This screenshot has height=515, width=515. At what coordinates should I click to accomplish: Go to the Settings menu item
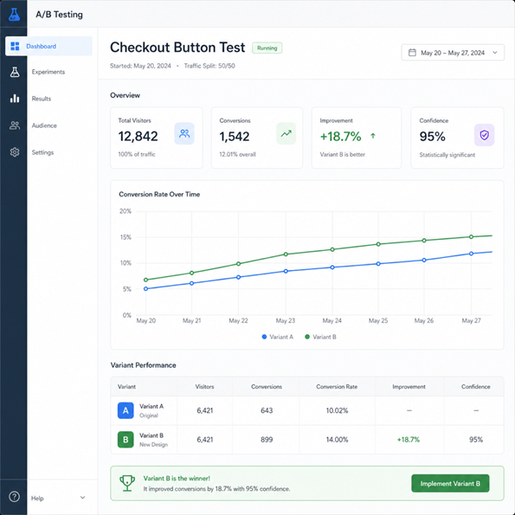point(42,152)
